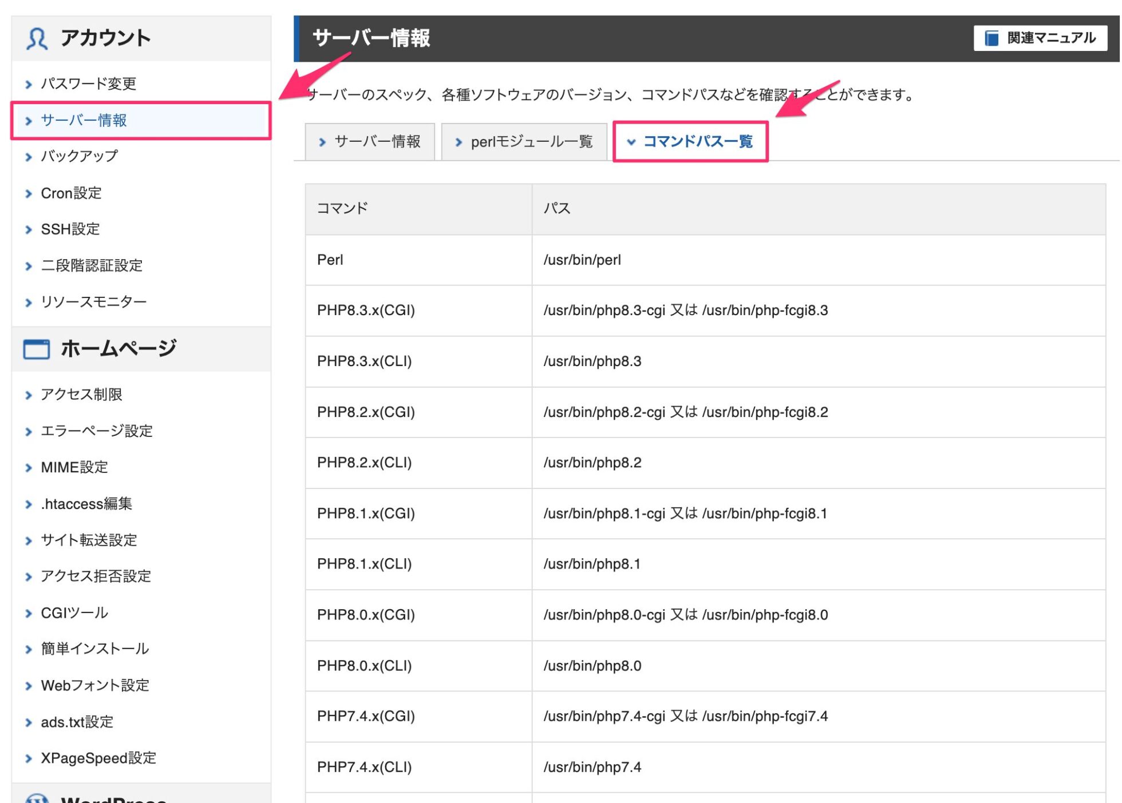Click the アカウント section heading
The image size is (1122, 803).
click(106, 38)
